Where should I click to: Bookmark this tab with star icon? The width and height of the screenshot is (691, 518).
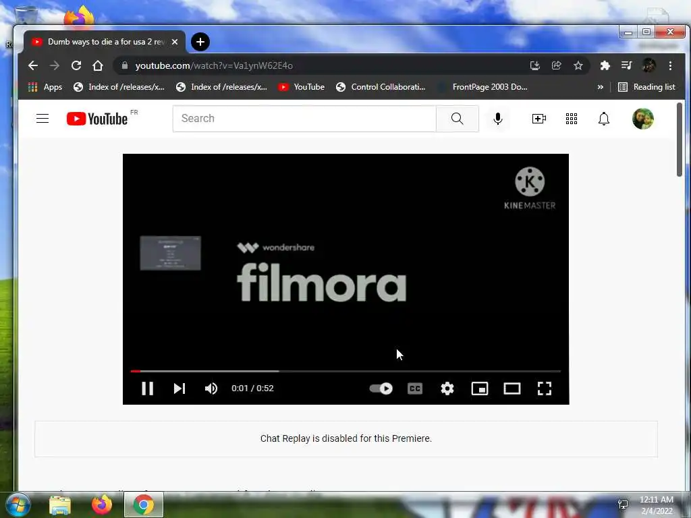click(x=578, y=65)
